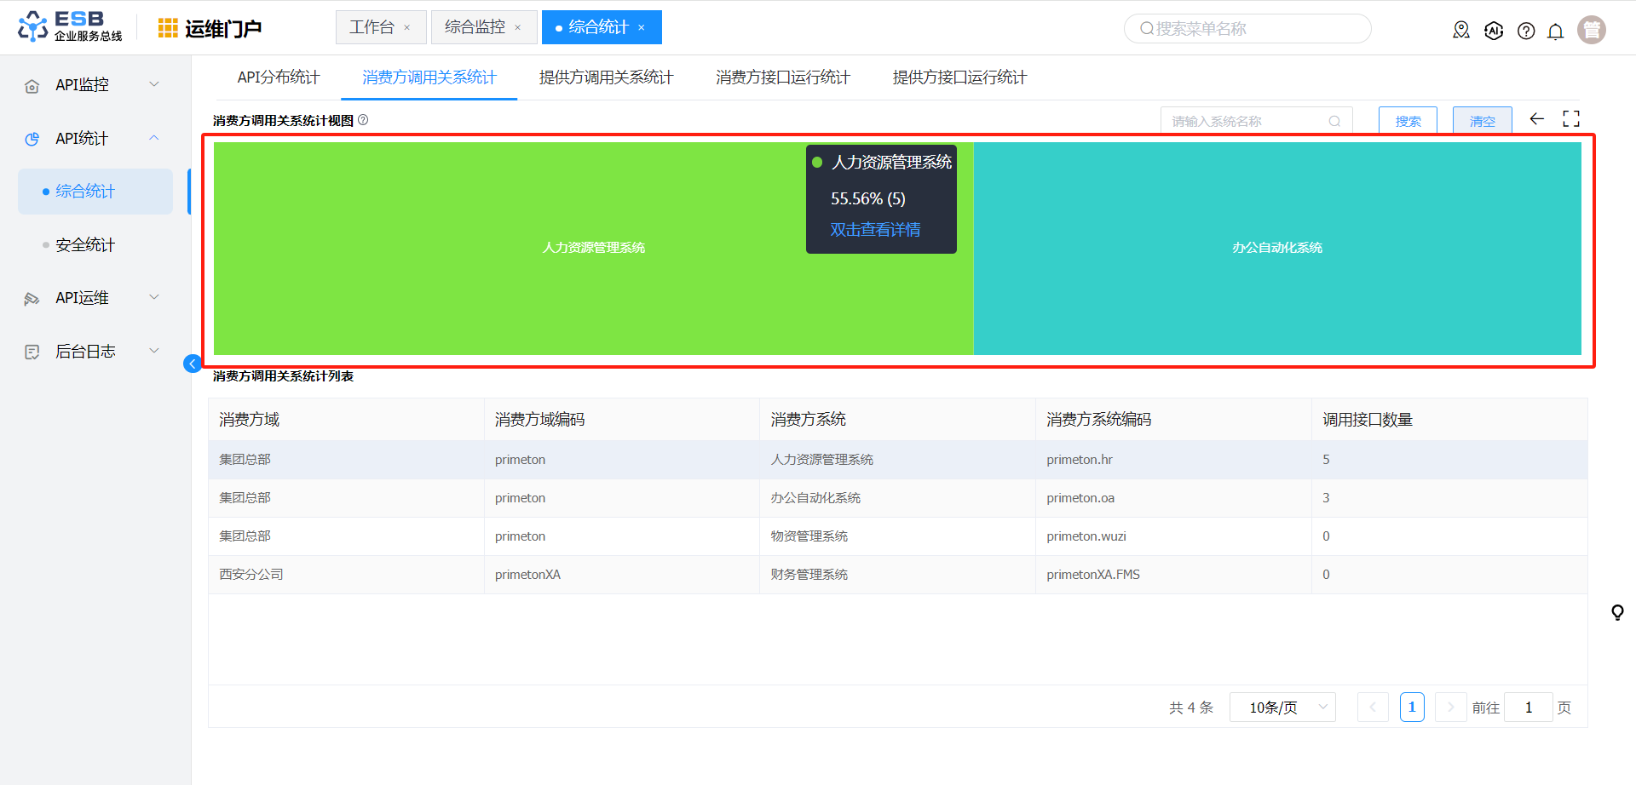This screenshot has height=785, width=1636.
Task: Click the AI assistant icon in header
Action: (x=1494, y=31)
